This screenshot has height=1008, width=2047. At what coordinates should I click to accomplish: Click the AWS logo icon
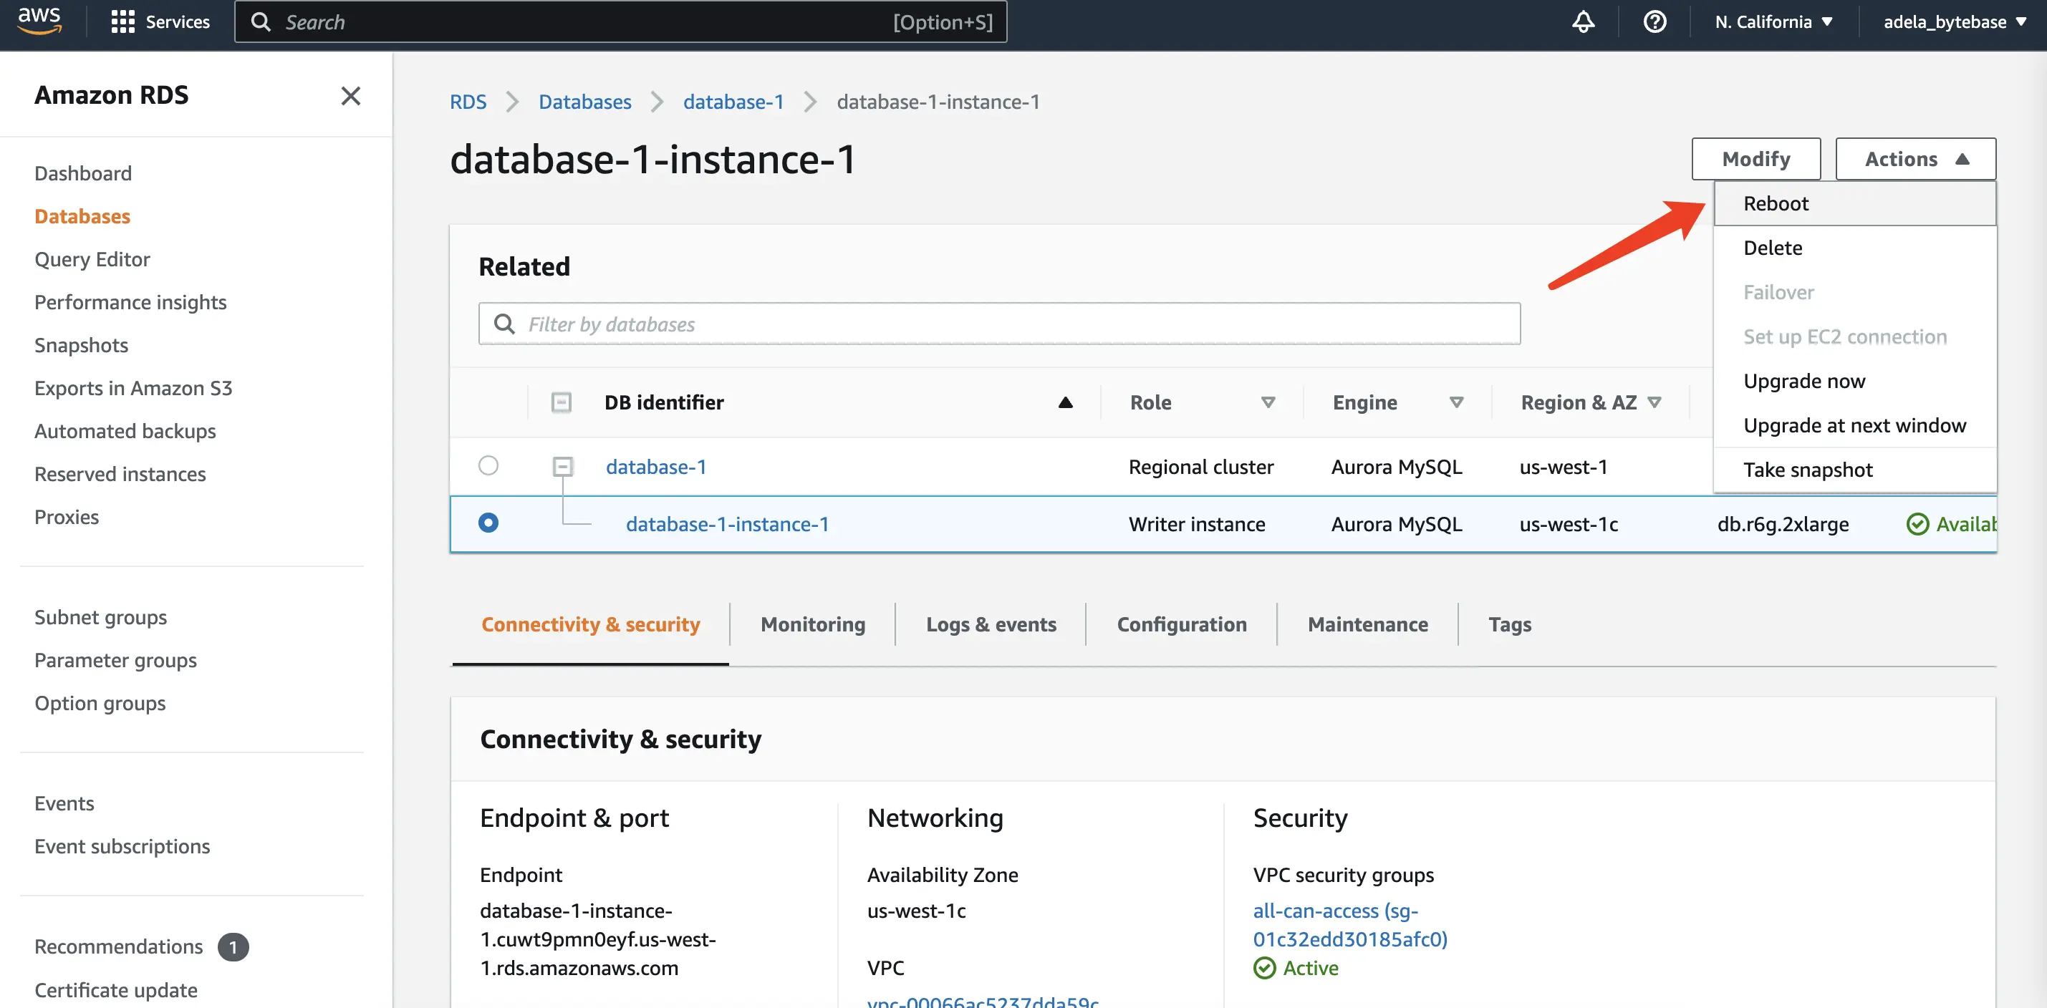(x=39, y=21)
